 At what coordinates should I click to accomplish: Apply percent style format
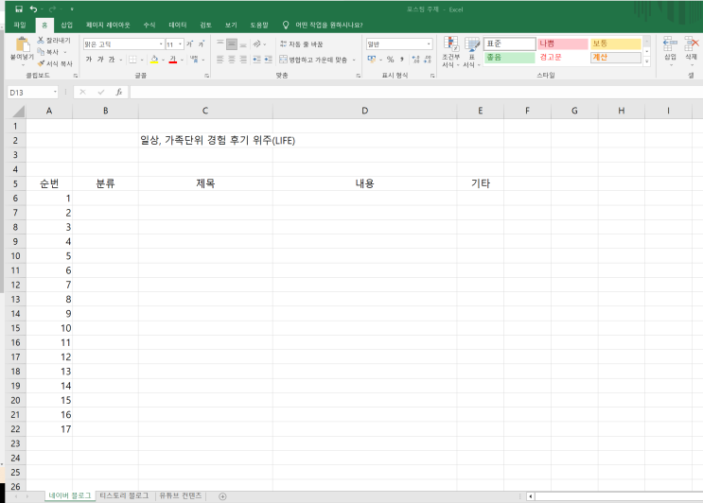391,60
